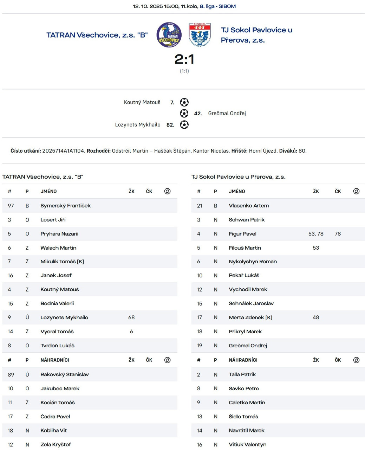Click the goal ball icon at minute 7
Viewport: 365px width, 450px height.
click(184, 102)
